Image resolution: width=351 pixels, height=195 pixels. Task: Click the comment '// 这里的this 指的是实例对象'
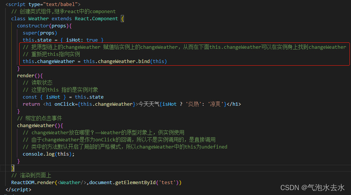(x=60, y=90)
